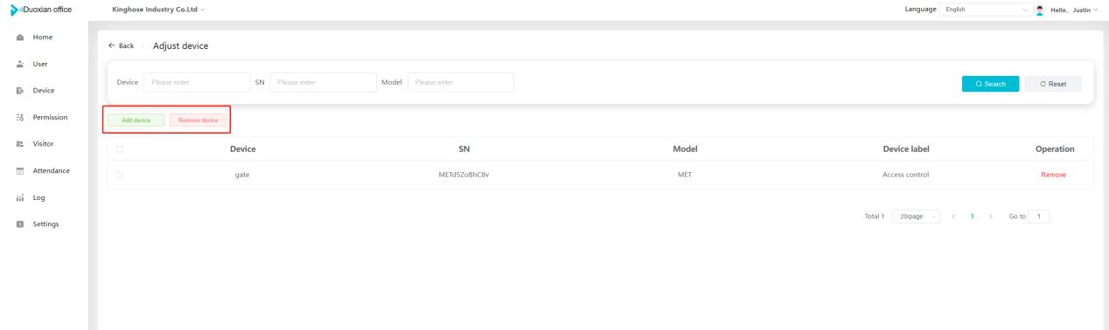Screen dimensions: 1109x330
Task: Remove the gate device row
Action: point(1053,175)
